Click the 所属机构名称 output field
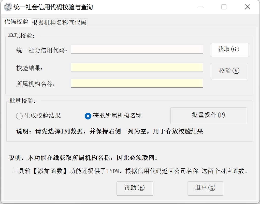 pos(137,83)
